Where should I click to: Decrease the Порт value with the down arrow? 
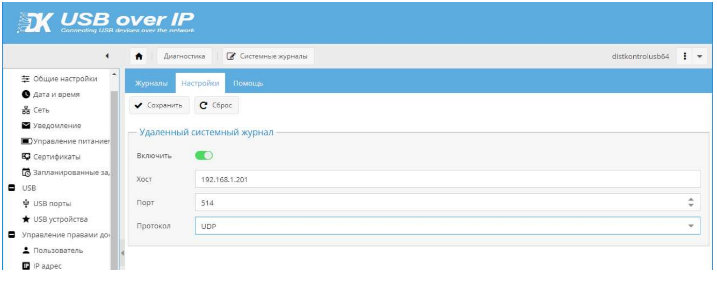[x=691, y=206]
